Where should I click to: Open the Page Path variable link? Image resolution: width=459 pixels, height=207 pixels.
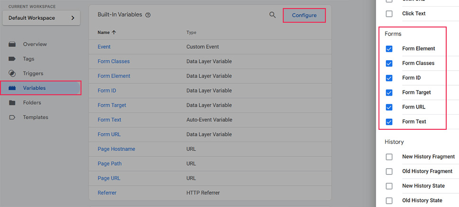tap(109, 164)
